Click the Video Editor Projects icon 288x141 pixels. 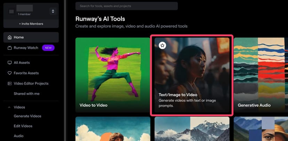(10, 84)
